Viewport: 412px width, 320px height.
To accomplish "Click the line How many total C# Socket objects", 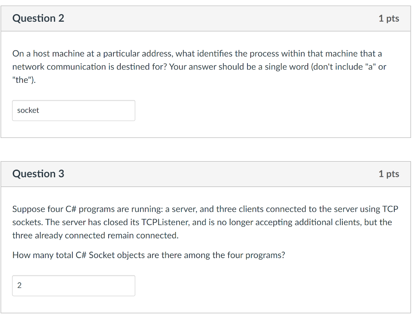I will tap(149, 255).
